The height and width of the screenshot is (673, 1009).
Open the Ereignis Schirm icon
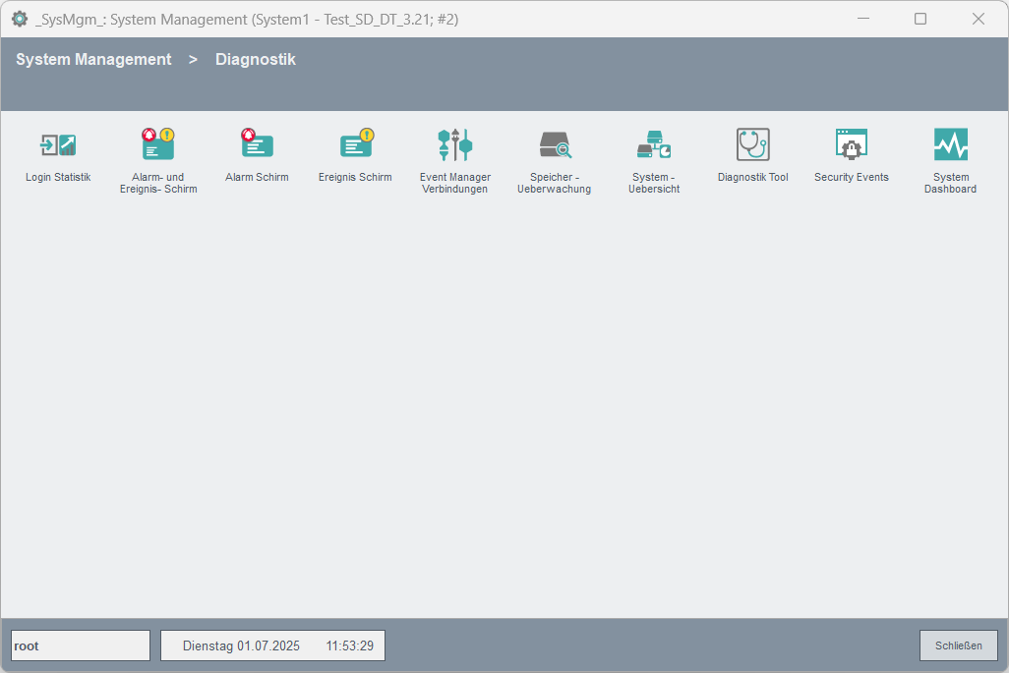(x=355, y=145)
